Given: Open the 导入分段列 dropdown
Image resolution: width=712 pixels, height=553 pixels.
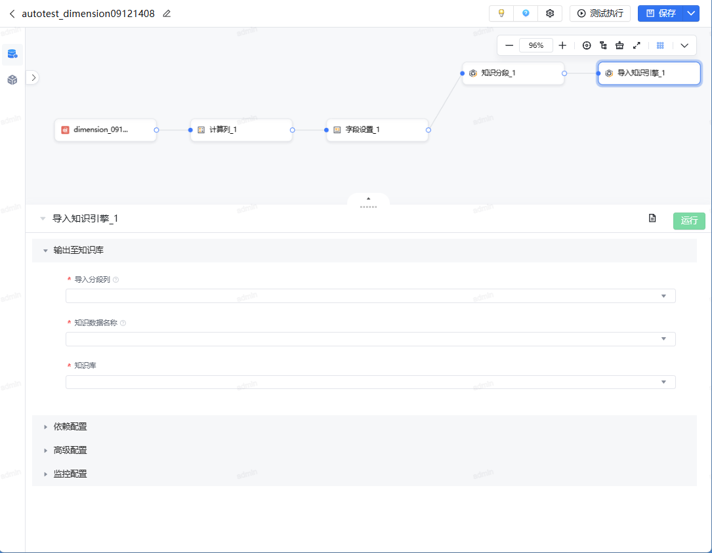Looking at the screenshot, I should point(371,296).
